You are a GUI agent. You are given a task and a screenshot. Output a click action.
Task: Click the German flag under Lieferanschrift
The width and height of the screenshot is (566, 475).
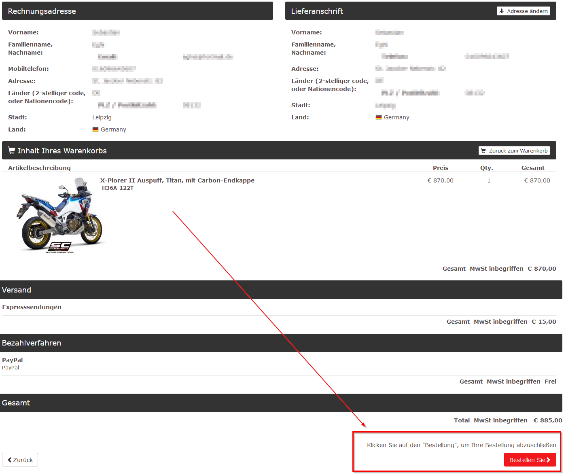coord(379,117)
